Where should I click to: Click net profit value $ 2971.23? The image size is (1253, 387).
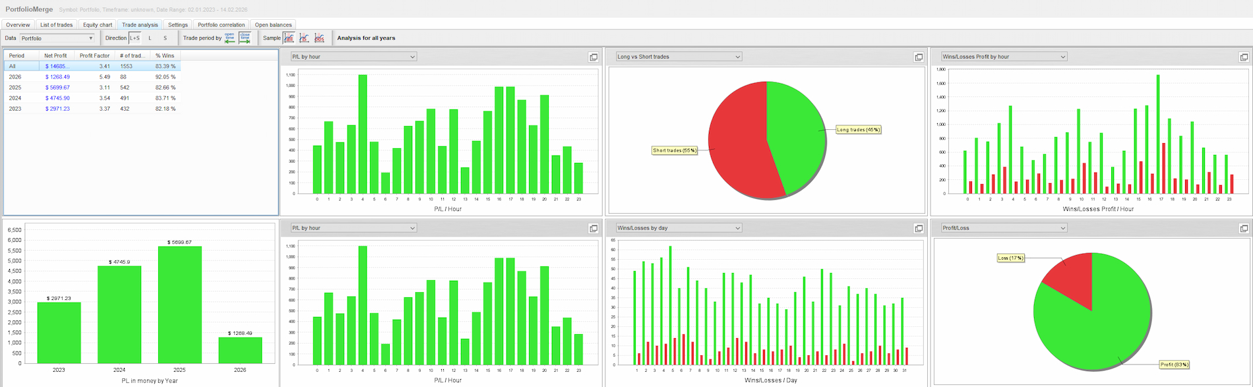click(57, 108)
